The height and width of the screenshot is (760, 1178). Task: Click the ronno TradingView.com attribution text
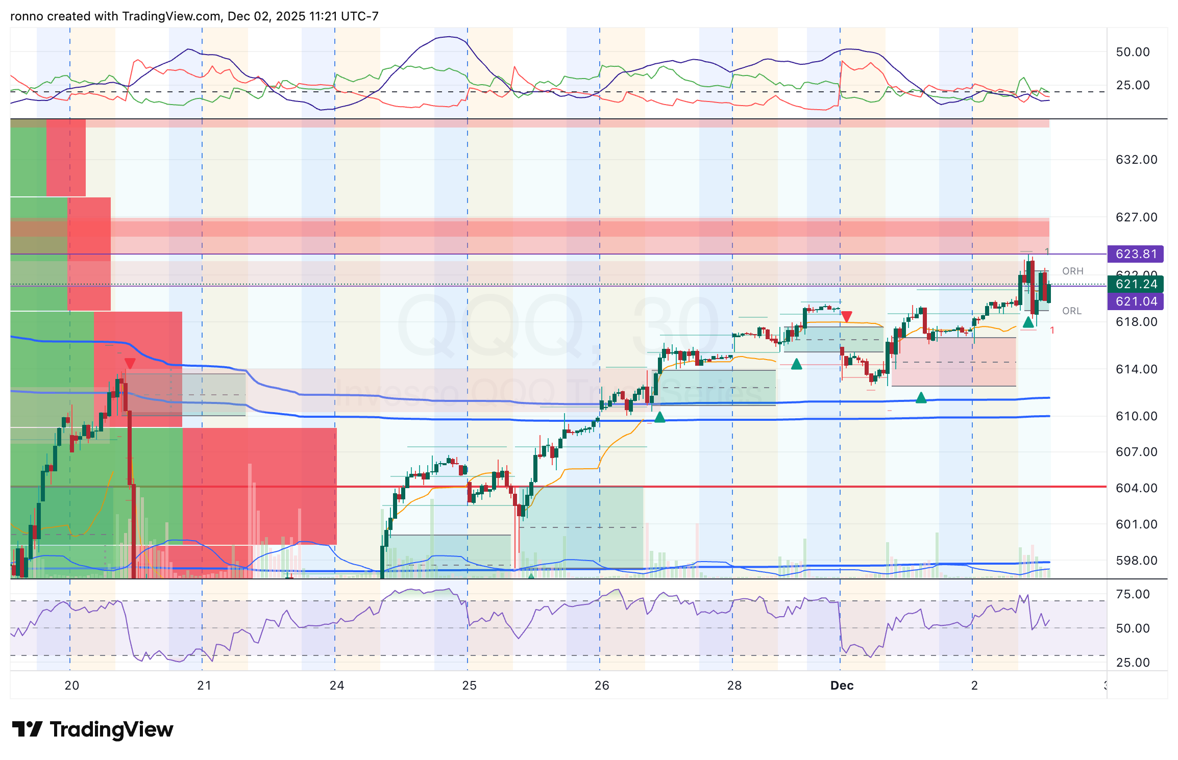(x=194, y=16)
